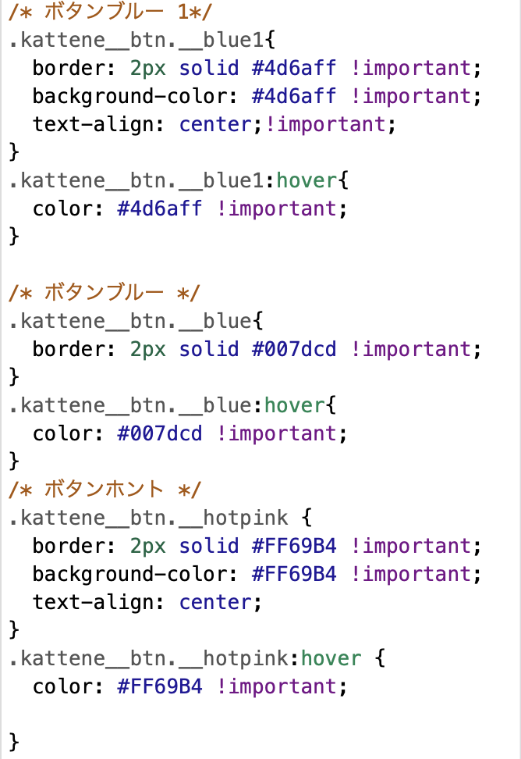
Task: Click the stray !important after "center;"
Action: [325, 124]
